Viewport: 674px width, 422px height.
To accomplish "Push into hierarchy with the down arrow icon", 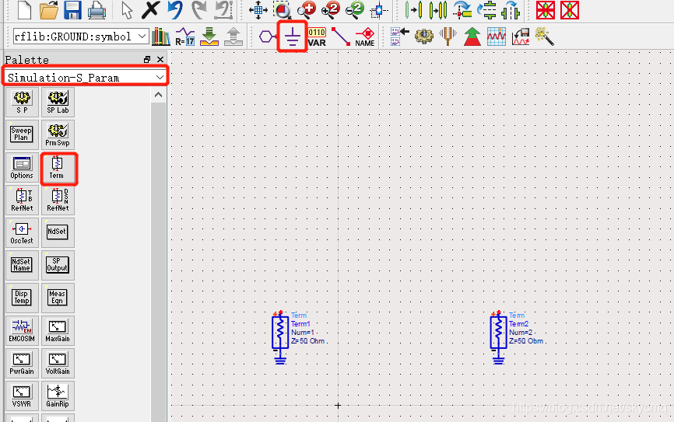I will (209, 37).
